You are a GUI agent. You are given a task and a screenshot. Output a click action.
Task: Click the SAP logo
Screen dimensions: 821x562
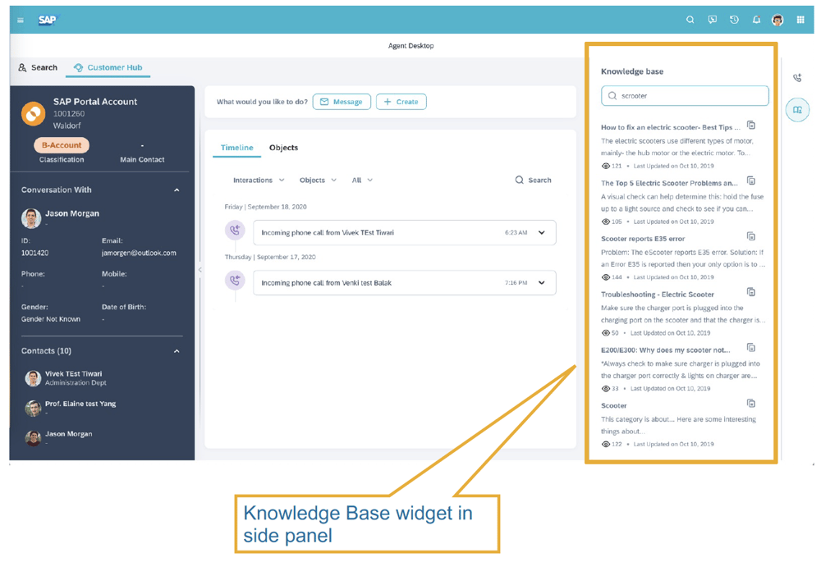47,20
